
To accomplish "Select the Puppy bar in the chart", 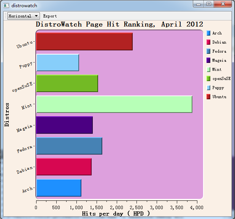I will (x=57, y=63).
